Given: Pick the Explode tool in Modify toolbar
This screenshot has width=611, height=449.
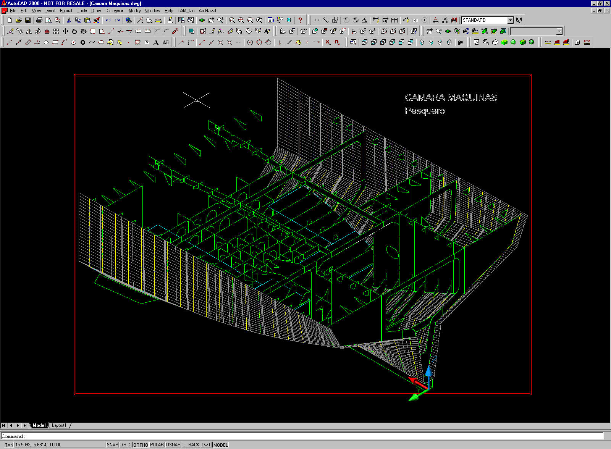Looking at the screenshot, I should coord(175,31).
